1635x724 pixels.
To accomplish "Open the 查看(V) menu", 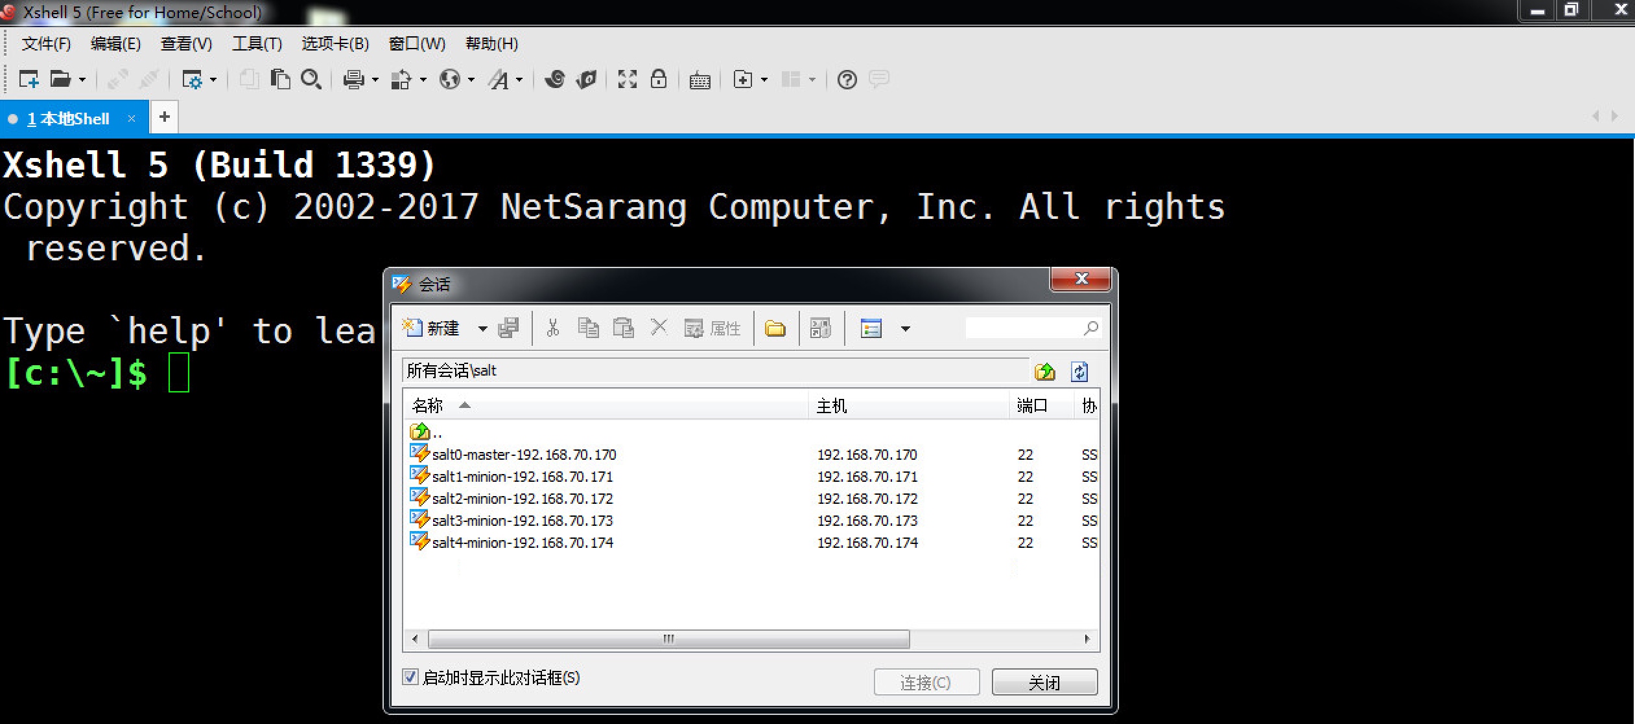I will click(x=186, y=43).
